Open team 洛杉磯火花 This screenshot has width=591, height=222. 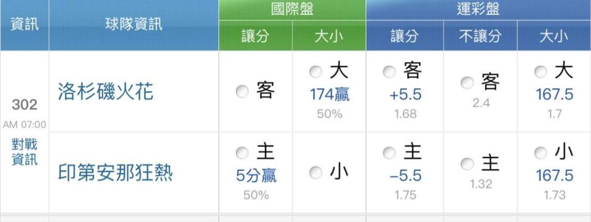click(106, 92)
